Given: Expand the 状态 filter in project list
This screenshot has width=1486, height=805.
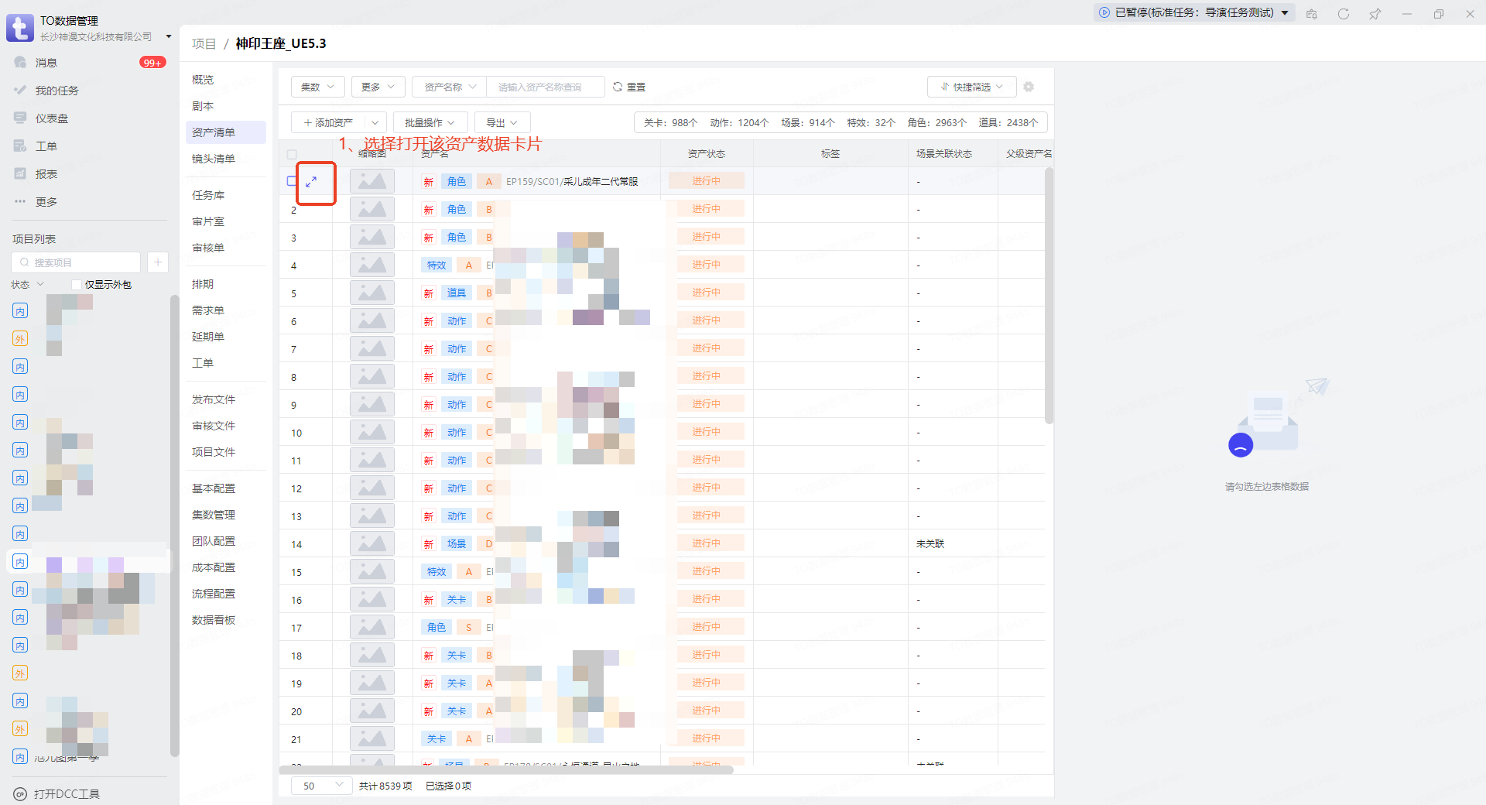Looking at the screenshot, I should click(x=28, y=285).
